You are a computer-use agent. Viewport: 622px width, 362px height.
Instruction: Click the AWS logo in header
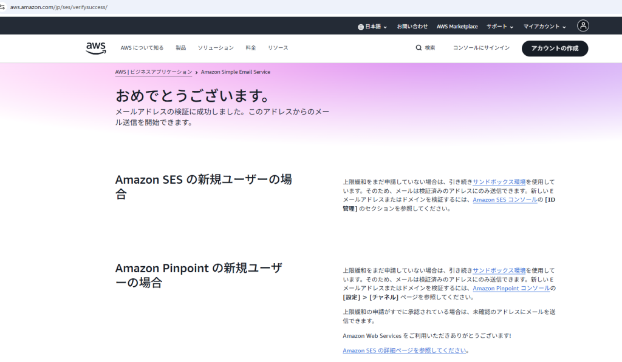pos(96,48)
